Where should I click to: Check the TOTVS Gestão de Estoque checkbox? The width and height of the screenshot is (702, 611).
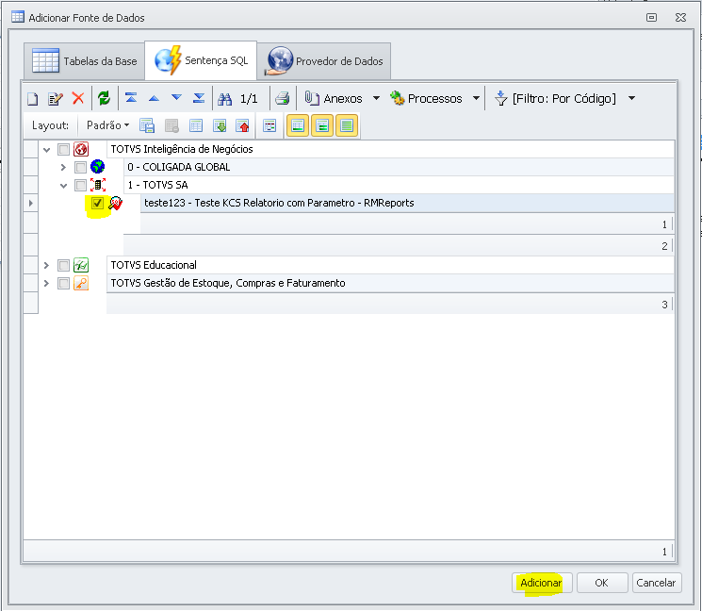pos(63,283)
